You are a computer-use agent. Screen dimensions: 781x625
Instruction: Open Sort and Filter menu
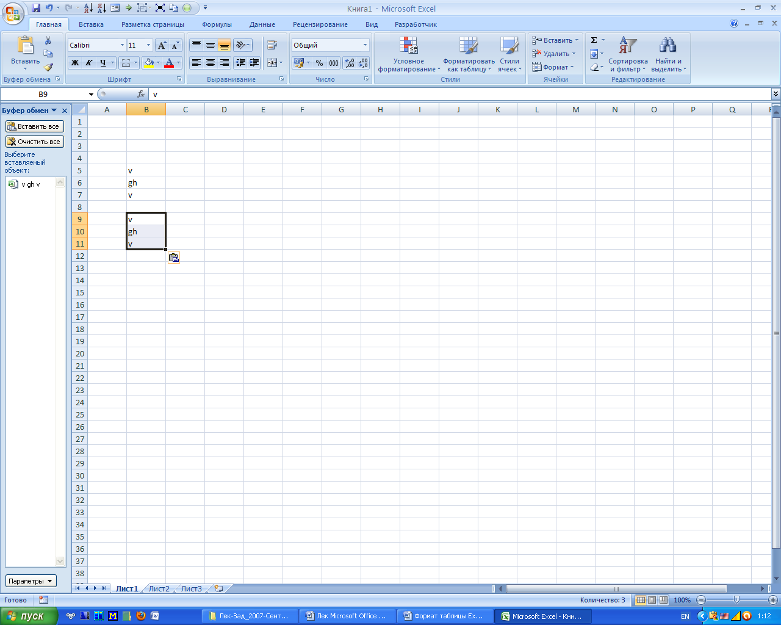(x=627, y=56)
